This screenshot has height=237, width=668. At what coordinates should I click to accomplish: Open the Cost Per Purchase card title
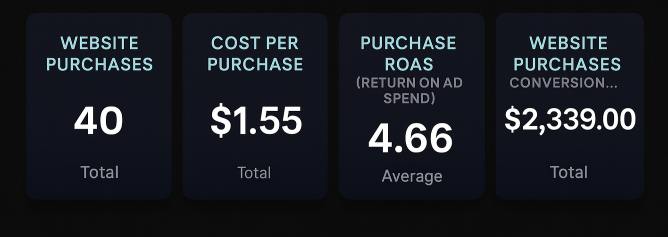tap(255, 53)
